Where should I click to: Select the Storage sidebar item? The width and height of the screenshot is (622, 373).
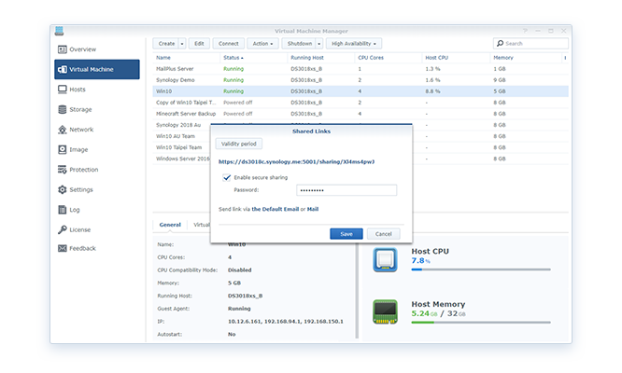click(x=97, y=109)
